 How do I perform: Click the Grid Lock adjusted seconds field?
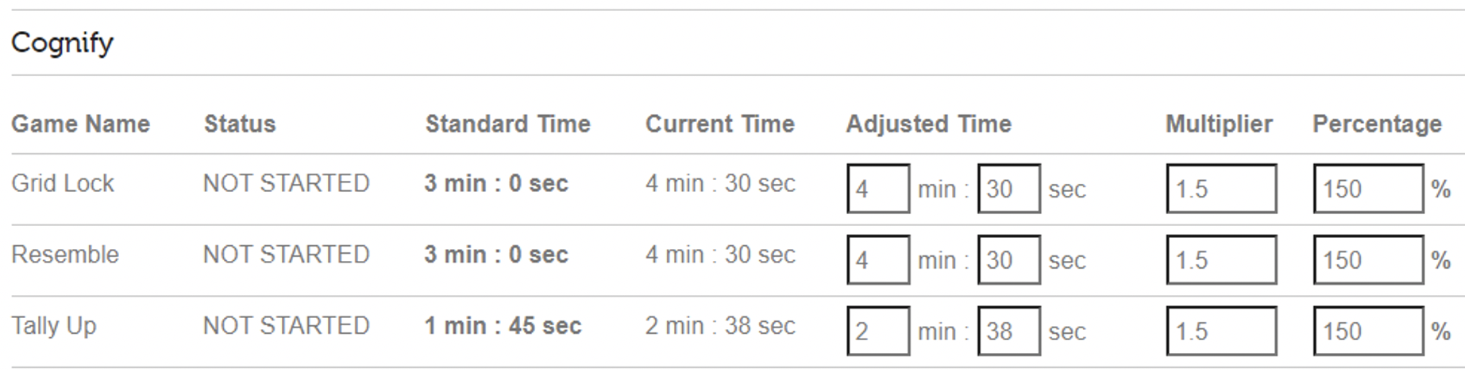coord(1009,189)
